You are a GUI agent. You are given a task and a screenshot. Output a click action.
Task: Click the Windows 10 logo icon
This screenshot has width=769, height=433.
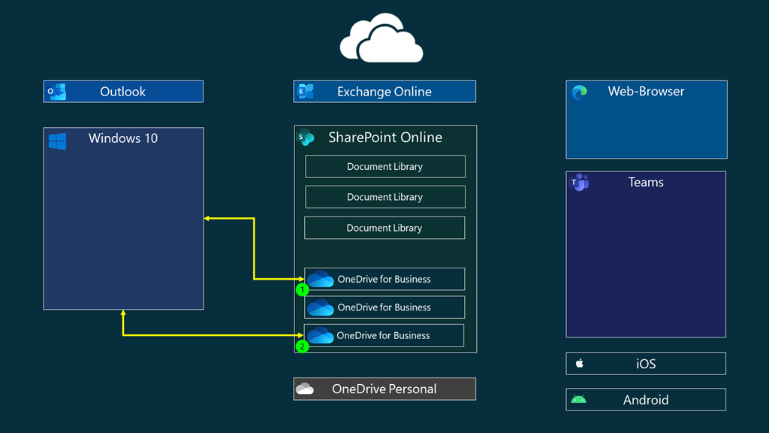58,141
